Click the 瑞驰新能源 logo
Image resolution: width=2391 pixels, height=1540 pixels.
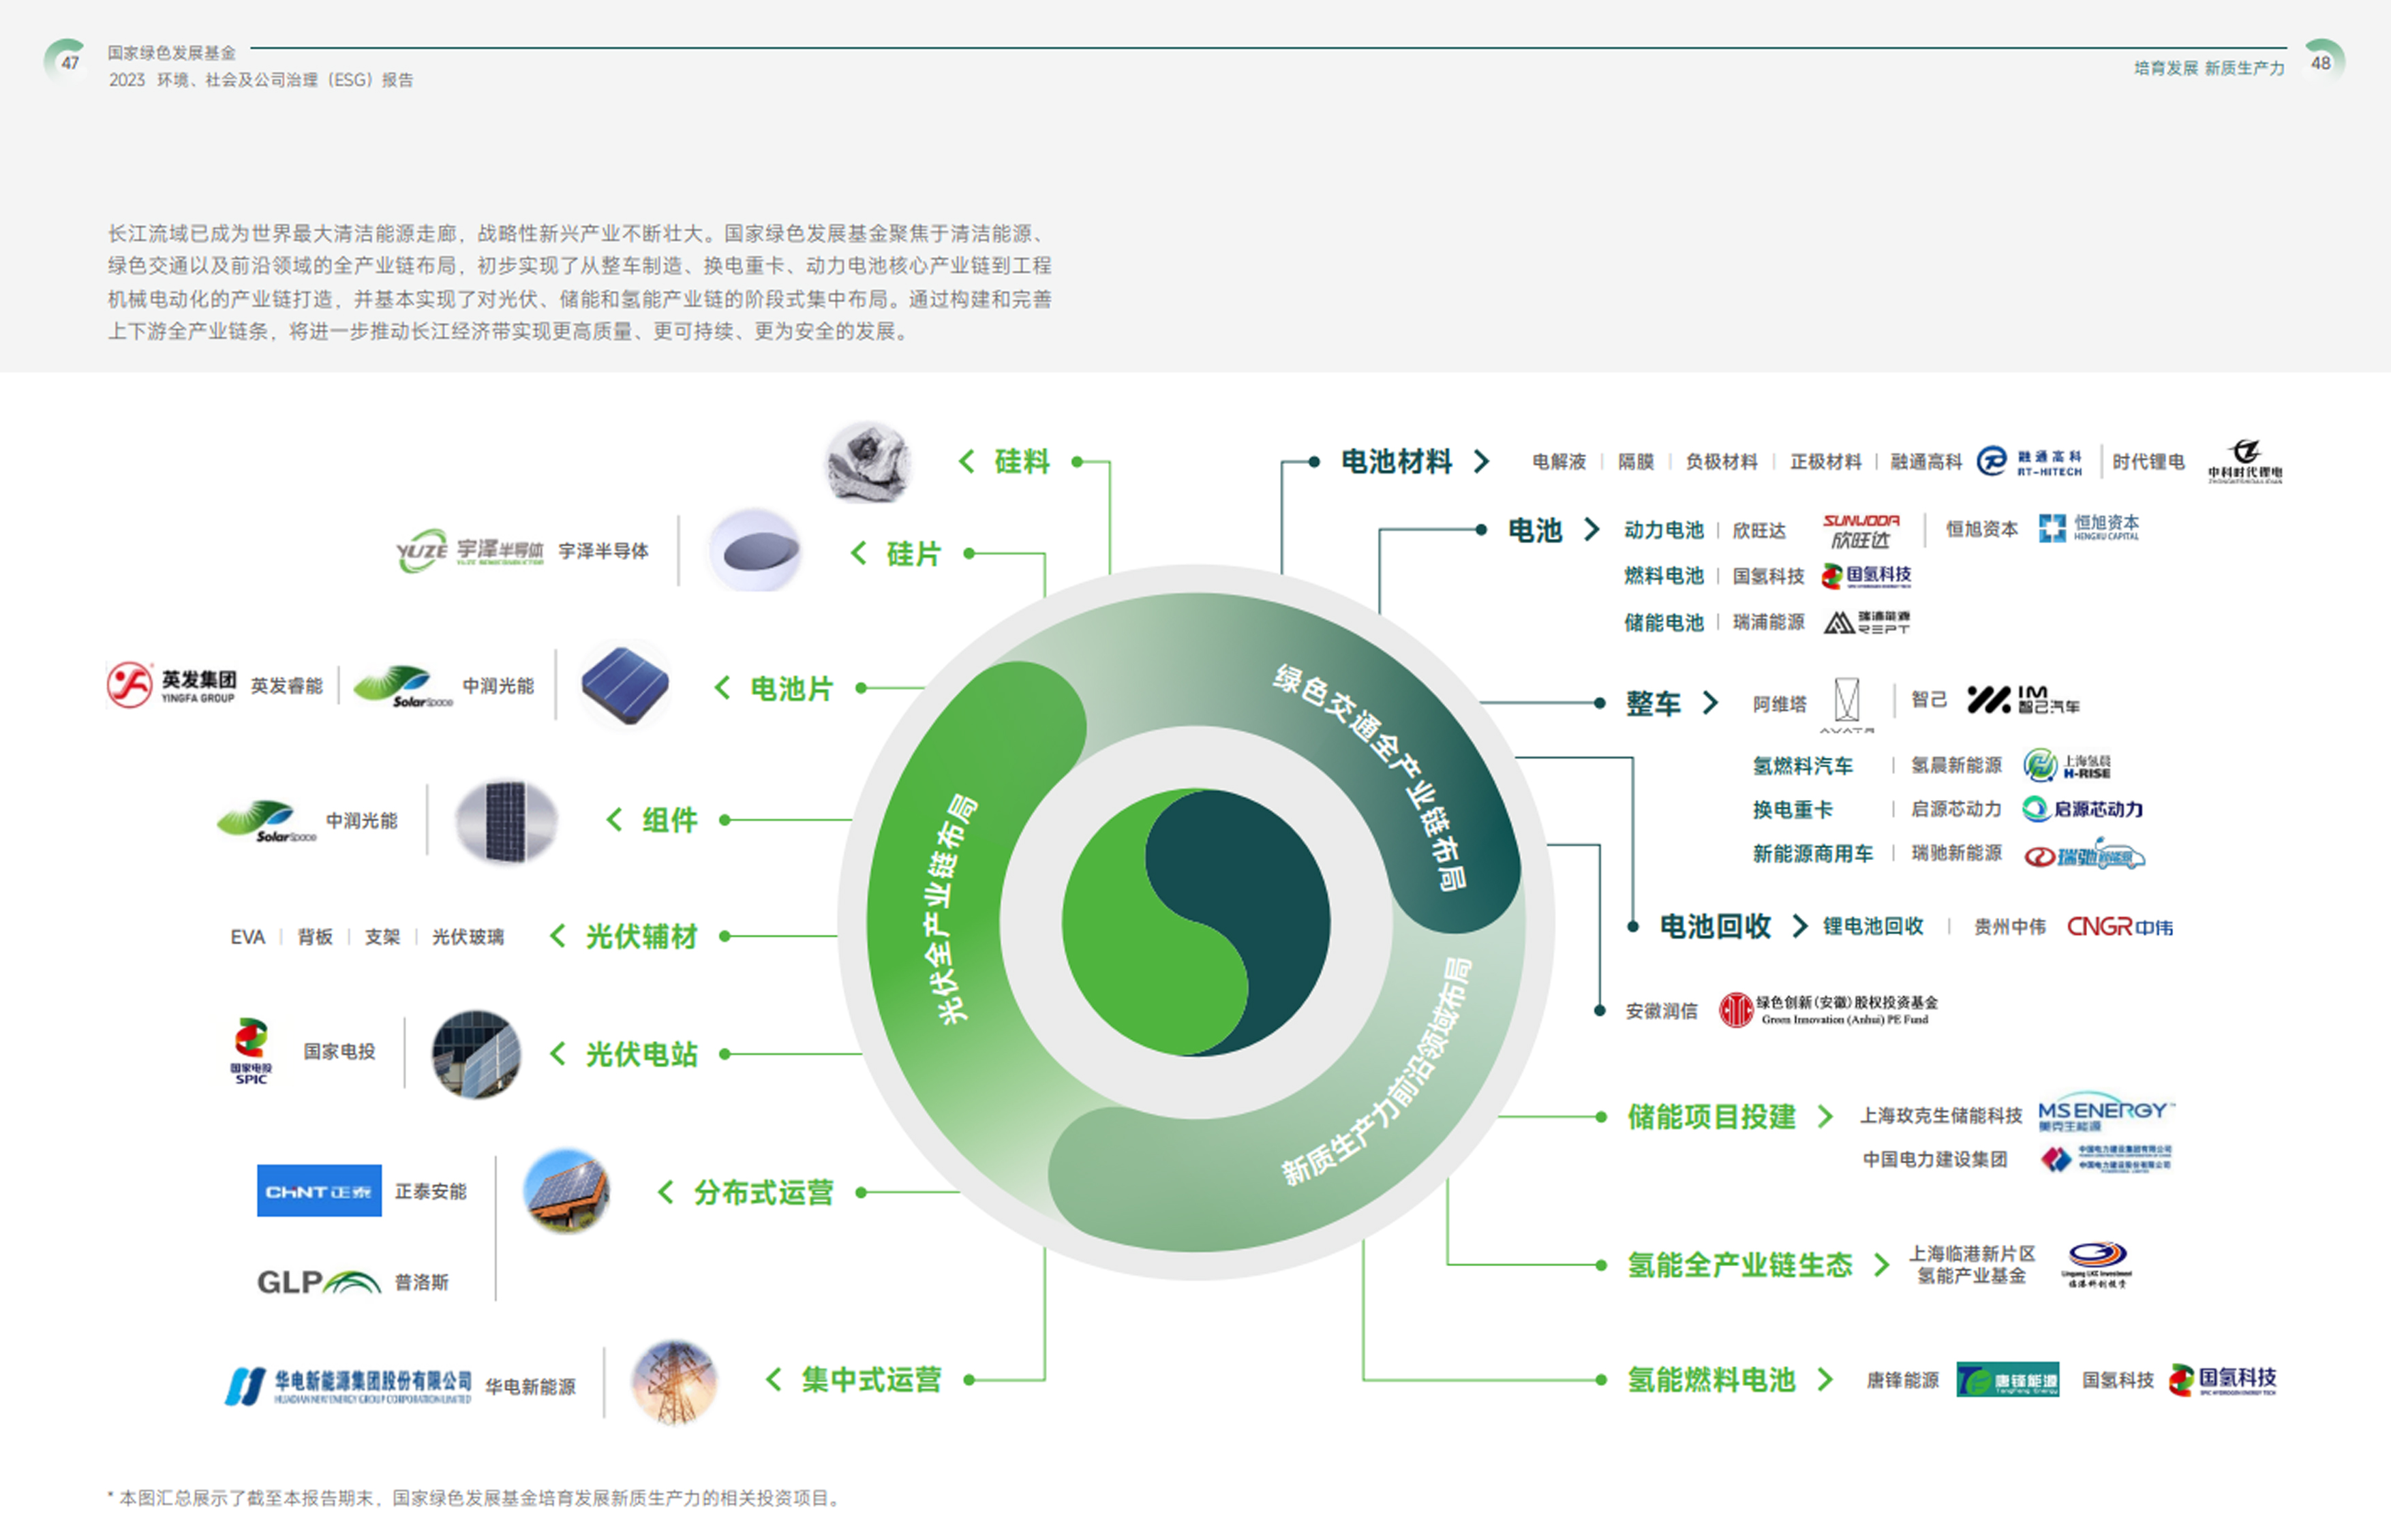point(2084,855)
